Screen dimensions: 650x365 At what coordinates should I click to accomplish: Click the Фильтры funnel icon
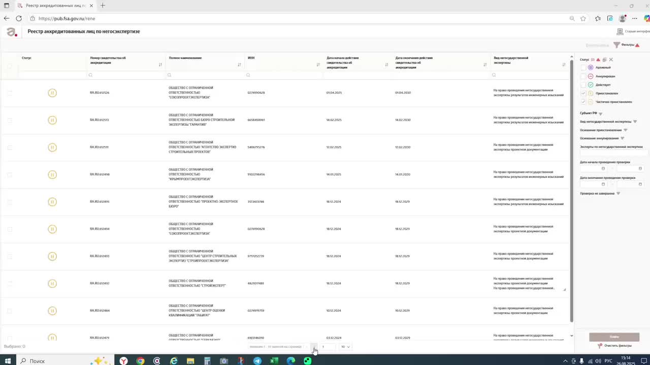click(616, 45)
